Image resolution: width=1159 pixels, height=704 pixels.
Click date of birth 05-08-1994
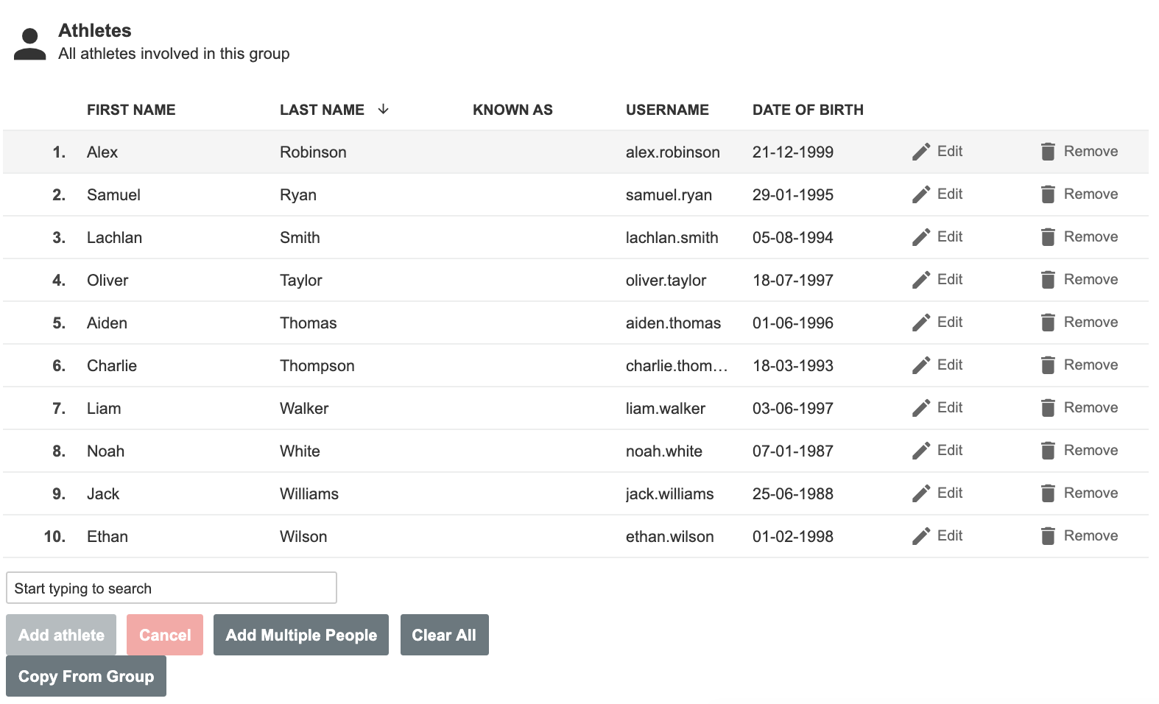click(x=793, y=238)
